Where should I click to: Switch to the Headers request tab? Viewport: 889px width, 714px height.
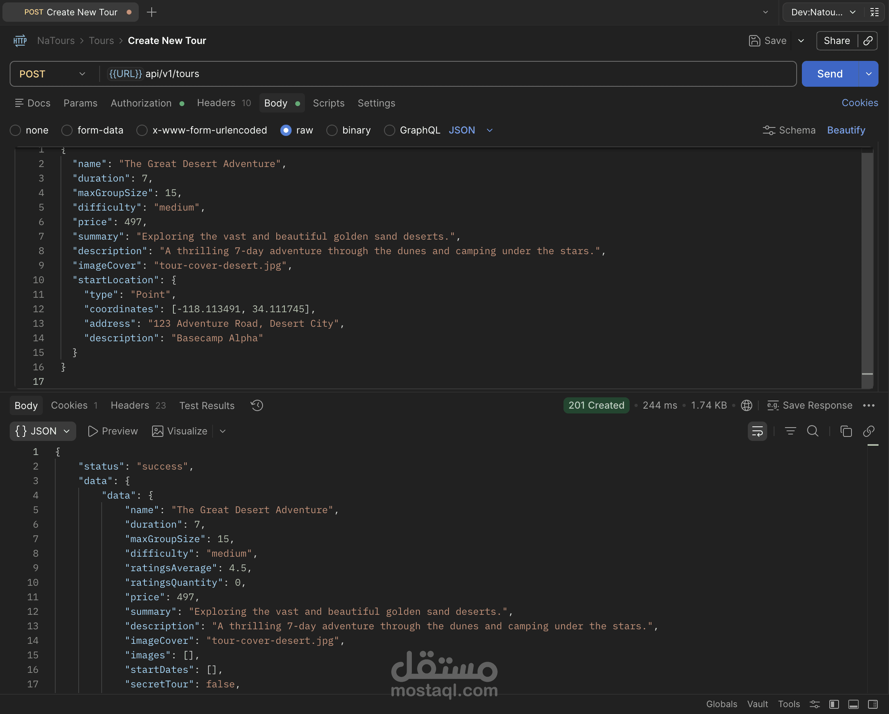216,103
